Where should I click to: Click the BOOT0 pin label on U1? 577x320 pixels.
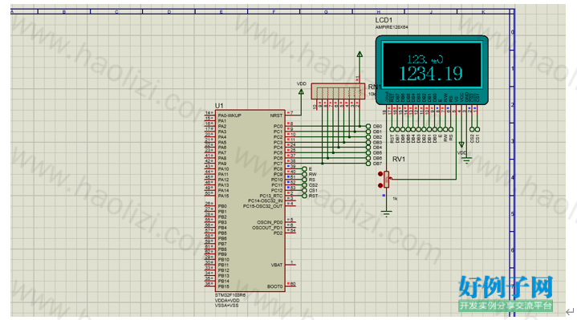tap(274, 286)
